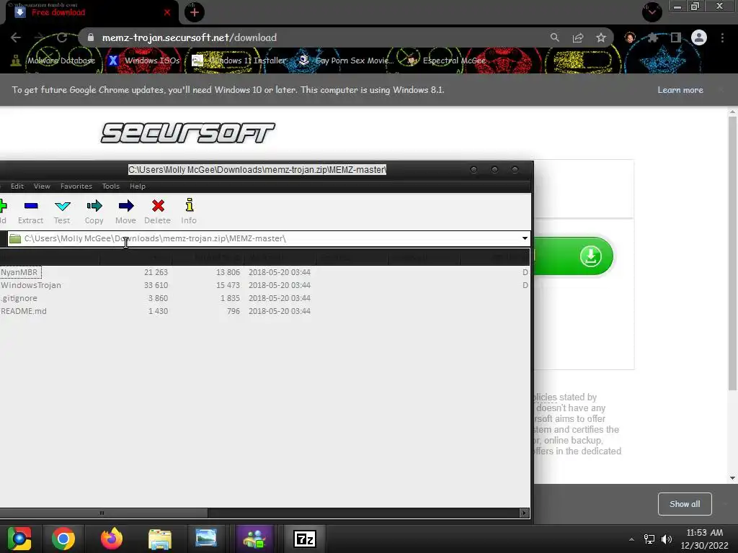Click the picture viewer icon in taskbar
738x553 pixels.
206,539
